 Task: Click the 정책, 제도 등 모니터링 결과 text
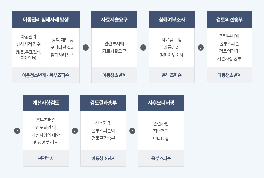tap(62, 44)
